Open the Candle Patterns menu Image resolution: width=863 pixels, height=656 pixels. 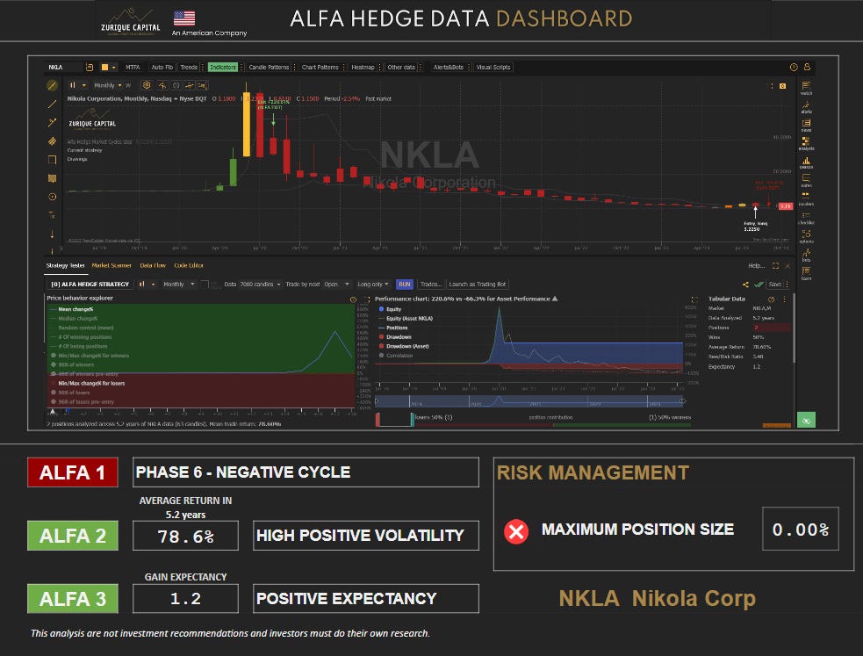click(x=269, y=67)
